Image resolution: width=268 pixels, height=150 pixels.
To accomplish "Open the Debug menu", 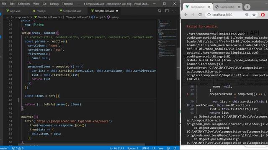I will tap(54, 4).
